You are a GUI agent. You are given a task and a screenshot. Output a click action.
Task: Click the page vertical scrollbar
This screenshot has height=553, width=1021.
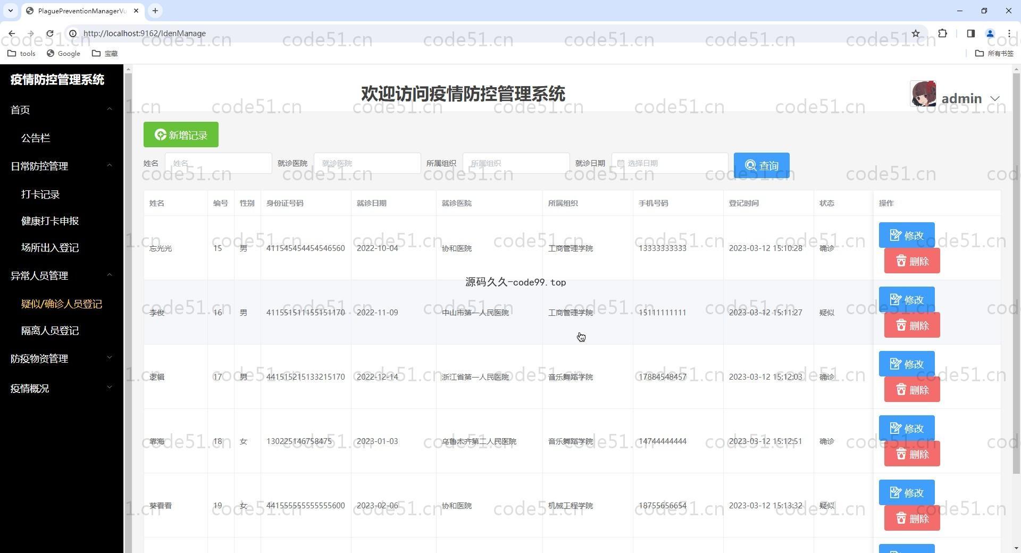pos(1016,274)
